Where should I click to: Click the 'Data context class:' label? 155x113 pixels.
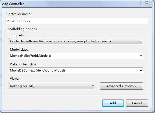click(24, 64)
